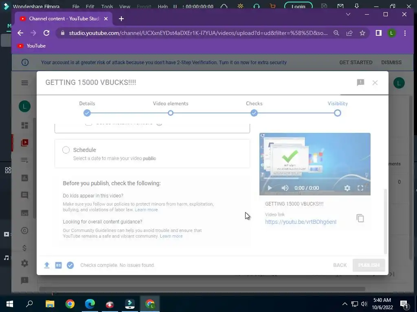This screenshot has height=312, width=417.
Task: Open Chrome side panel icon
Action: [x=378, y=33]
